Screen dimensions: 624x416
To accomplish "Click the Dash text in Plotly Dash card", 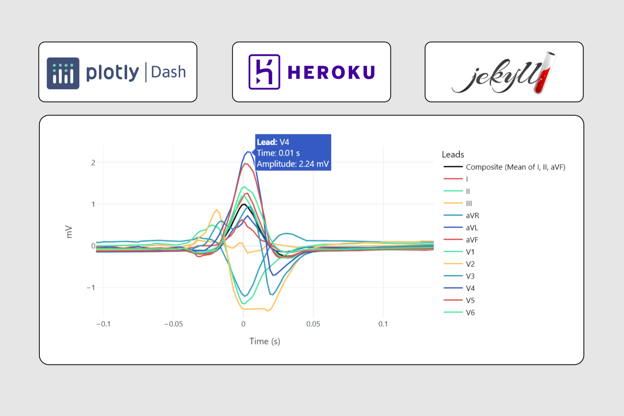I will pos(168,72).
